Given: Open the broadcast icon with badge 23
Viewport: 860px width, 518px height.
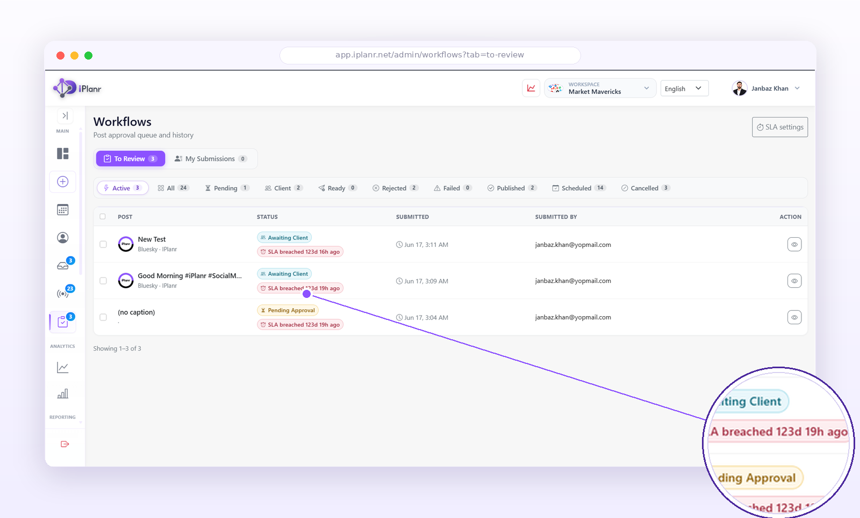Looking at the screenshot, I should pos(63,294).
